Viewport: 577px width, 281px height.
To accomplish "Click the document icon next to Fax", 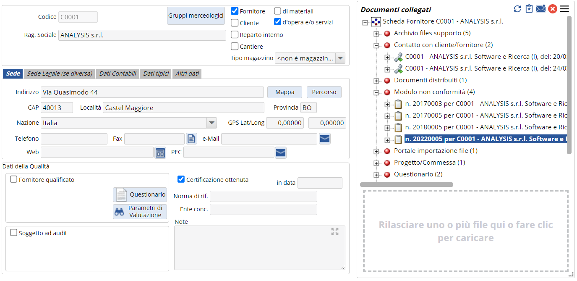I will tap(191, 138).
